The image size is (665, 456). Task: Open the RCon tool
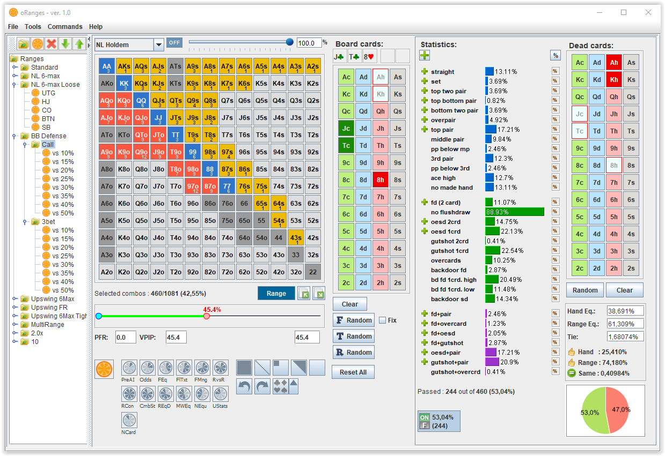[x=129, y=394]
